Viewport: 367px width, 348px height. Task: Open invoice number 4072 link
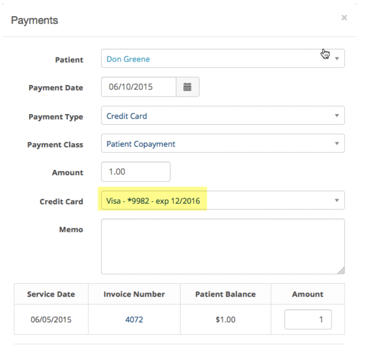tap(134, 320)
